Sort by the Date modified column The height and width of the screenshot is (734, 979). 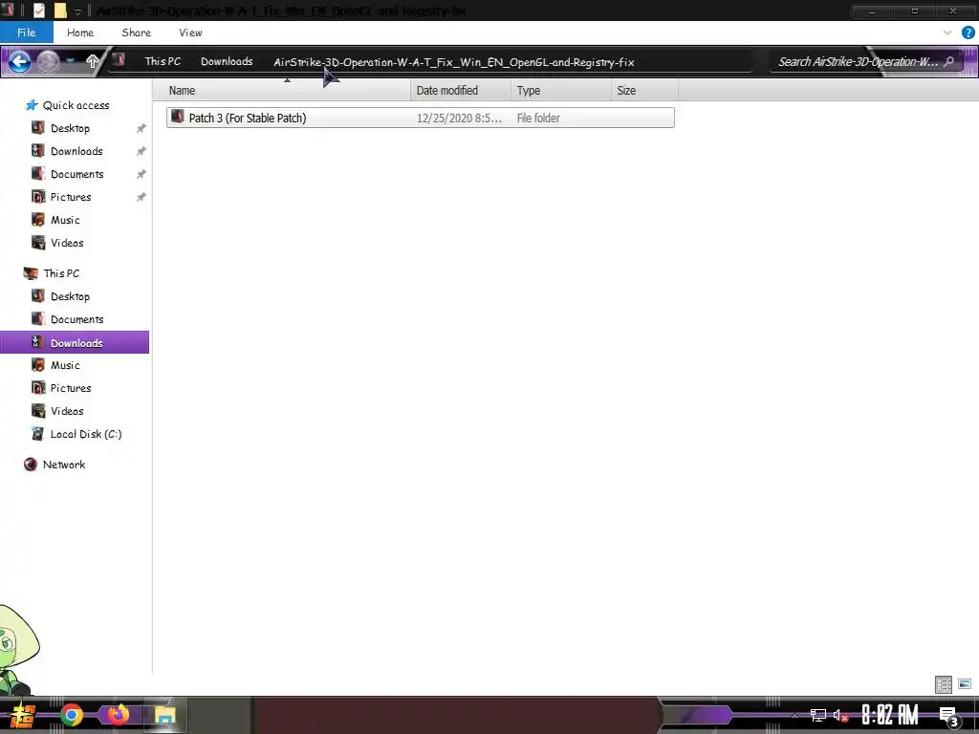(x=461, y=91)
